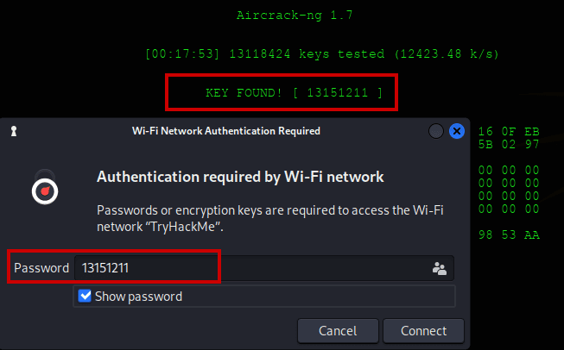Click the '5B 02 97' hex row in terminal
This screenshot has width=564, height=350.
tap(508, 144)
